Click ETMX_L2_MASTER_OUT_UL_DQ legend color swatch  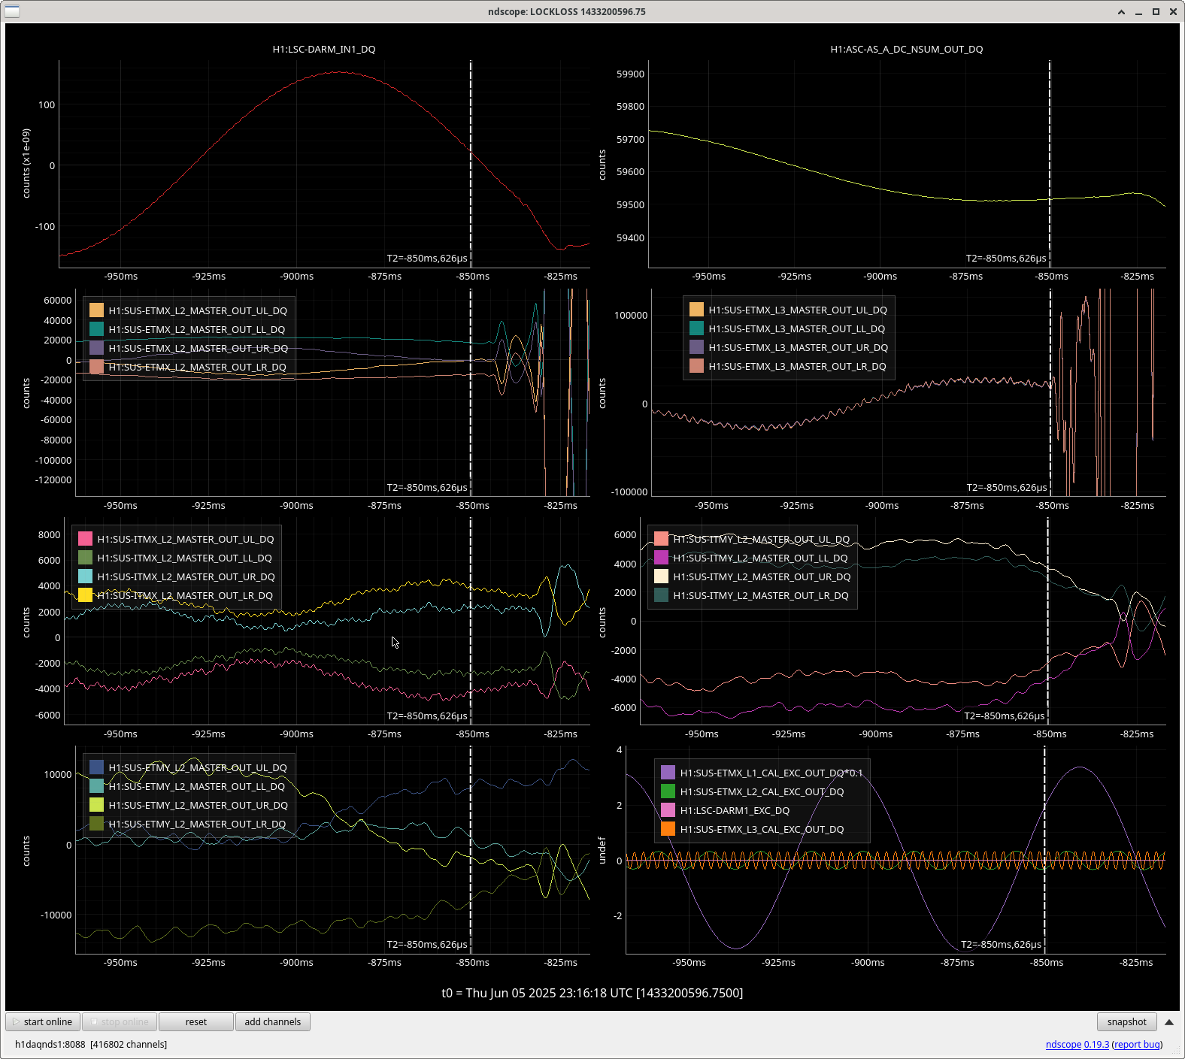(96, 310)
